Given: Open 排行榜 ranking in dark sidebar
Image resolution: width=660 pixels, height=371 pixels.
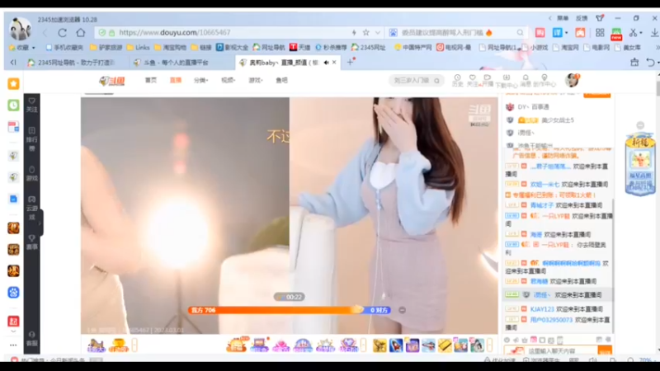Looking at the screenshot, I should pos(32,139).
